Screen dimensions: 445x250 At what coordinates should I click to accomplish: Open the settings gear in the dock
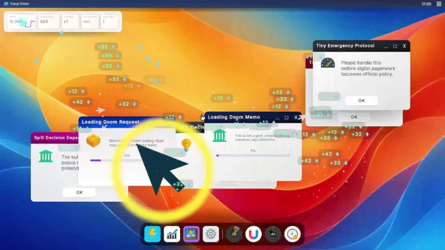(211, 234)
